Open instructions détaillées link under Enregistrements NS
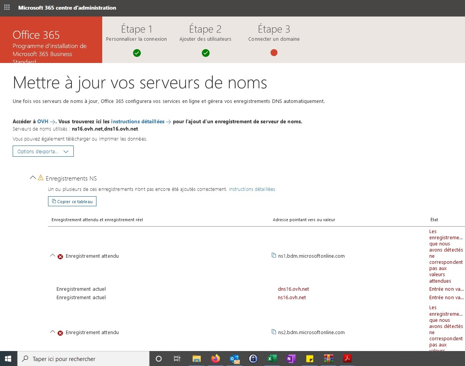Screen dimensions: 465x366 [252, 189]
